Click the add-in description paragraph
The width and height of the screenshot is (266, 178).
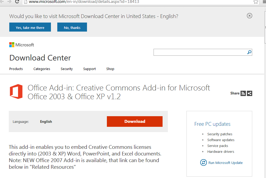(85, 157)
